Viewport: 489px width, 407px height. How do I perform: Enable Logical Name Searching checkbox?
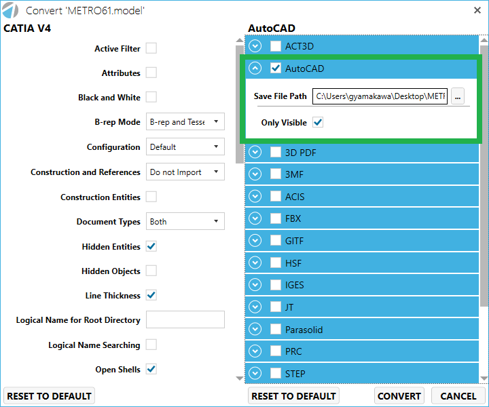tap(151, 345)
